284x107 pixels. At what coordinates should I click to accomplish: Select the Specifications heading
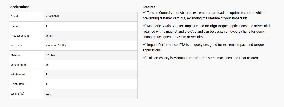coord(19,7)
